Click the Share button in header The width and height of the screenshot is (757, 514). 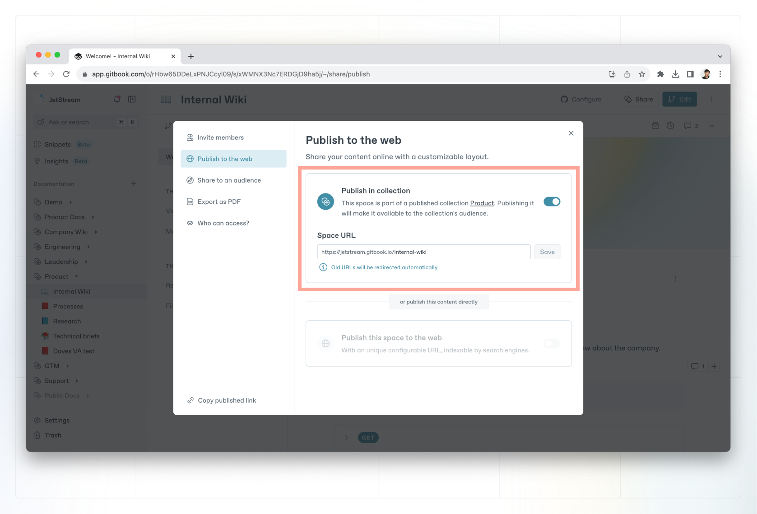[639, 99]
